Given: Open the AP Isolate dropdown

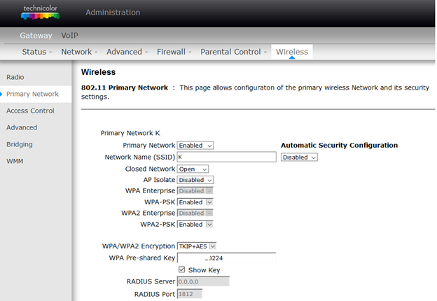Looking at the screenshot, I should (x=195, y=180).
